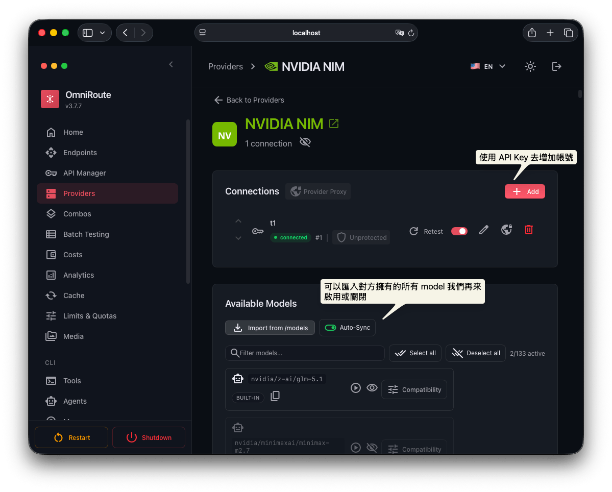612x492 pixels.
Task: Retest the t1 connection
Action: pyautogui.click(x=426, y=231)
